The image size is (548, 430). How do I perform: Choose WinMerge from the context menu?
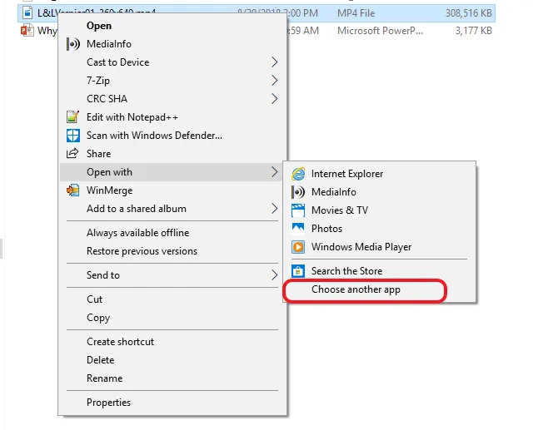(x=172, y=190)
